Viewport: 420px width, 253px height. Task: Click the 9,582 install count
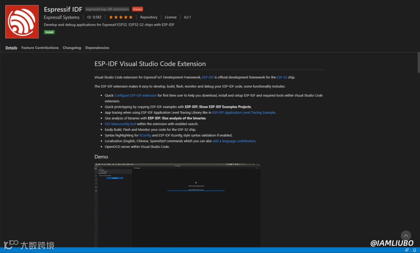point(97,17)
